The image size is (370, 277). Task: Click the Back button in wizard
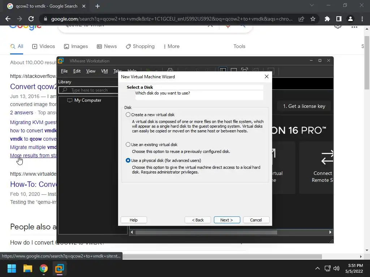198,220
